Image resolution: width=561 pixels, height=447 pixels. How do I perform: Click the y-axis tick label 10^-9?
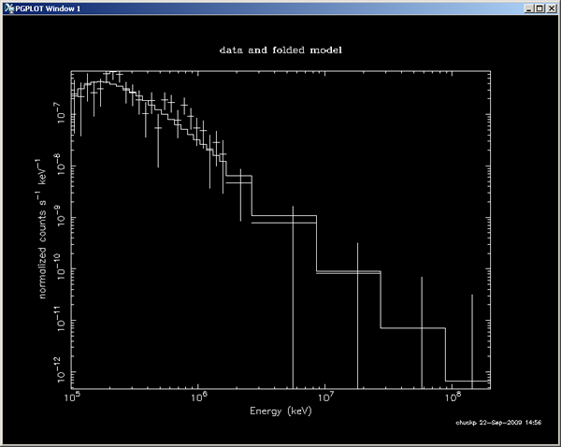(x=60, y=216)
